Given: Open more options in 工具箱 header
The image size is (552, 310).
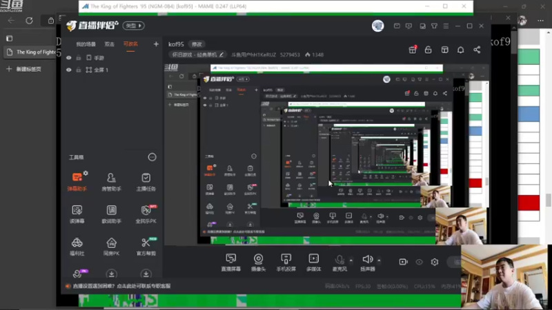Looking at the screenshot, I should pyautogui.click(x=152, y=157).
